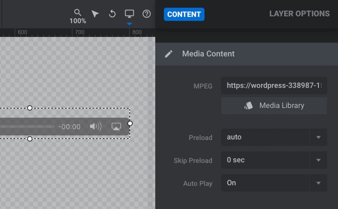The height and width of the screenshot is (209, 338).
Task: Open the Preload dropdown
Action: point(318,137)
